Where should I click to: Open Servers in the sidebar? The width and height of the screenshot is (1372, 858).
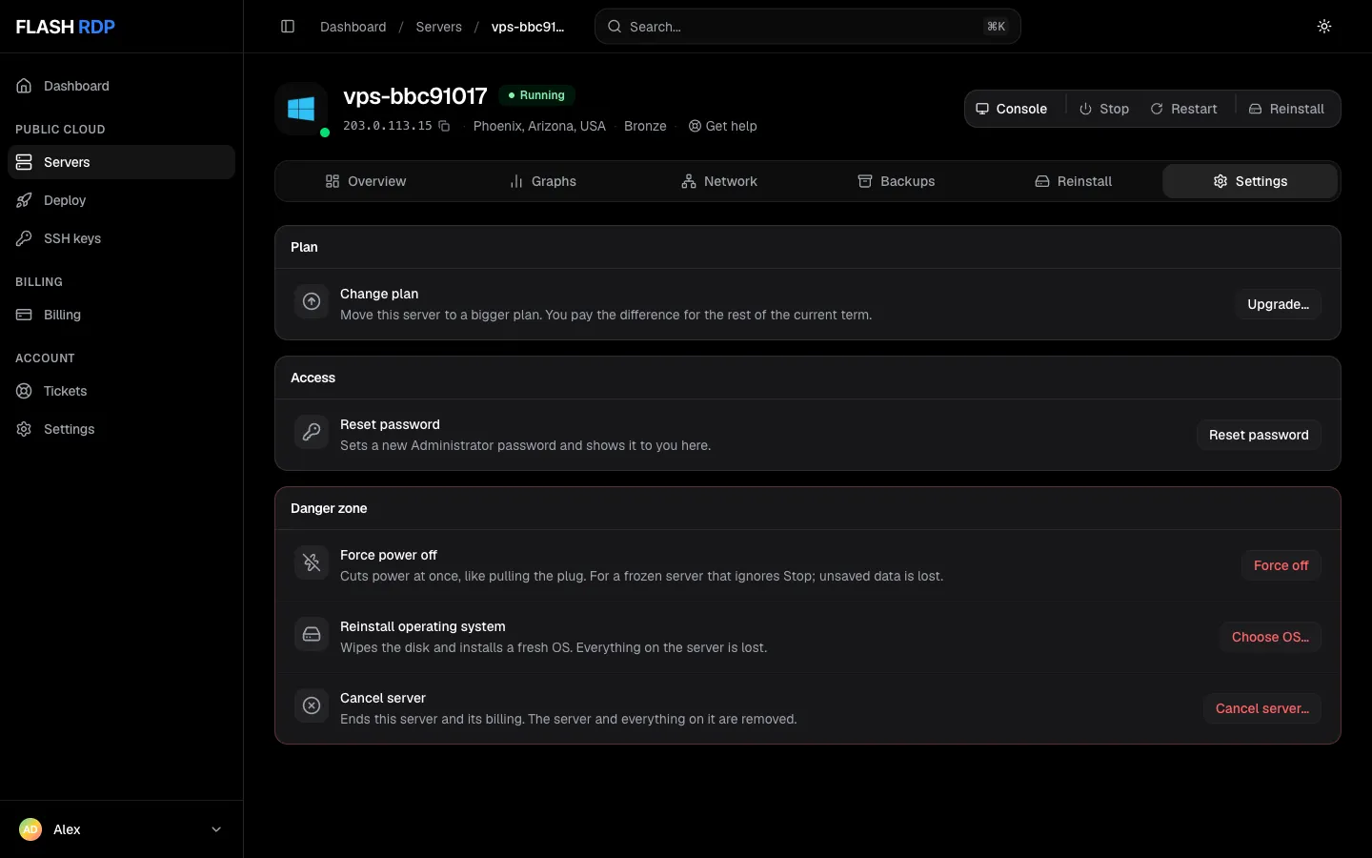click(x=121, y=162)
